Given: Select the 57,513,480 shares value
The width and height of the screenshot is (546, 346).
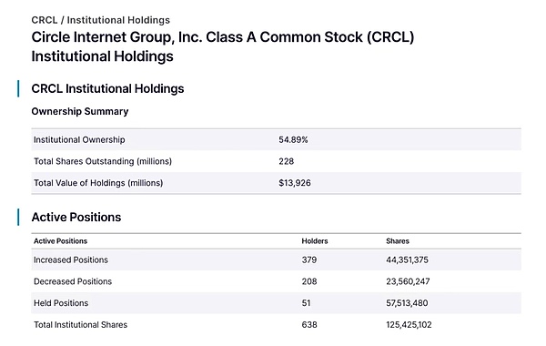Looking at the screenshot, I should [x=407, y=303].
